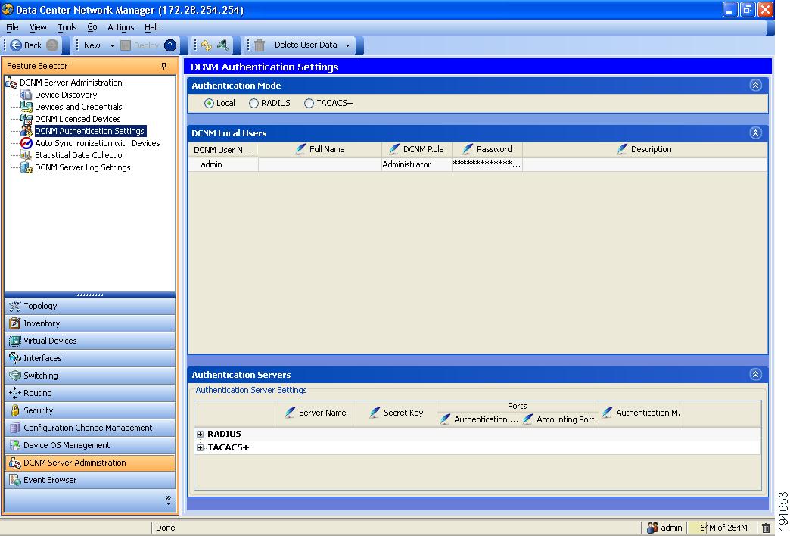Image resolution: width=790 pixels, height=536 pixels.
Task: Open the Switching feature icon
Action: click(15, 376)
